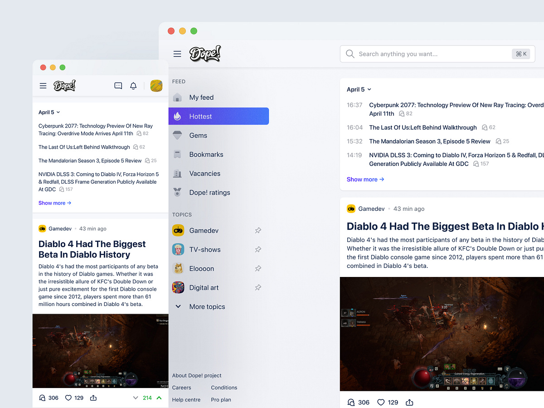Viewport: 544px width, 408px height.
Task: Open the hamburger menu in the main window
Action: [177, 53]
